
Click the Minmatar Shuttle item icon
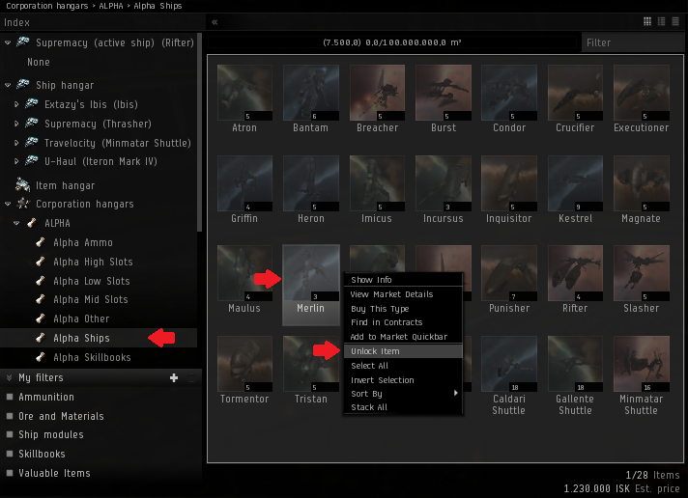click(x=641, y=363)
